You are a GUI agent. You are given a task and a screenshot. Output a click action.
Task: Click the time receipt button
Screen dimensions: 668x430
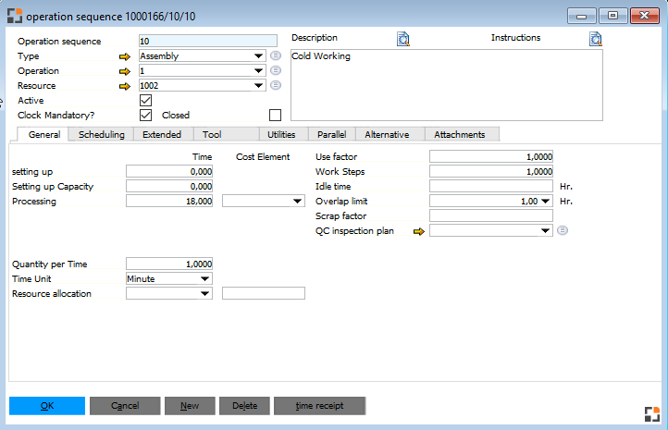319,406
